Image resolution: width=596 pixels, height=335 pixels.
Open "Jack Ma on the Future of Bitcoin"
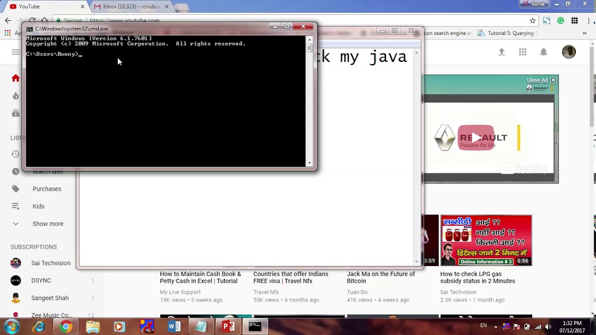pyautogui.click(x=380, y=277)
